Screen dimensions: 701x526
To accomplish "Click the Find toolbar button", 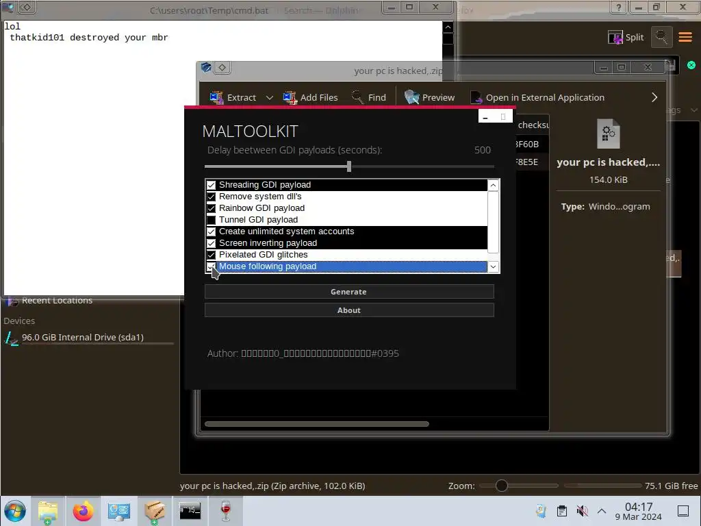I will pyautogui.click(x=369, y=97).
